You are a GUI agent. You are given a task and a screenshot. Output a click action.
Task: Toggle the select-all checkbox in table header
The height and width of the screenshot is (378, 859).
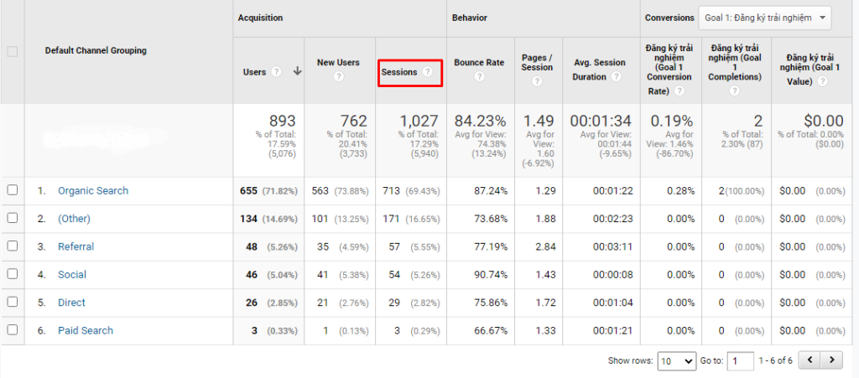13,51
